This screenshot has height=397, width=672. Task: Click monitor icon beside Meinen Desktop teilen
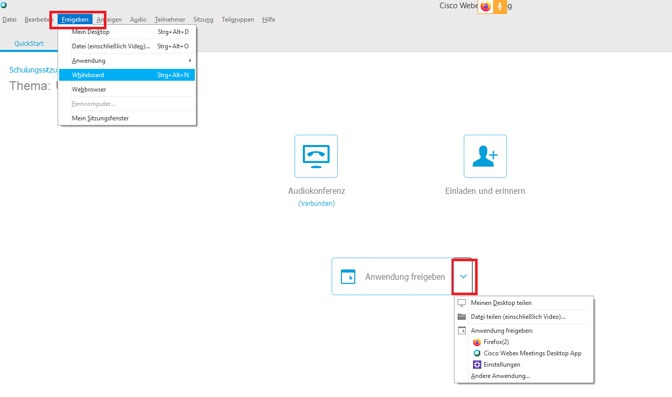462,303
